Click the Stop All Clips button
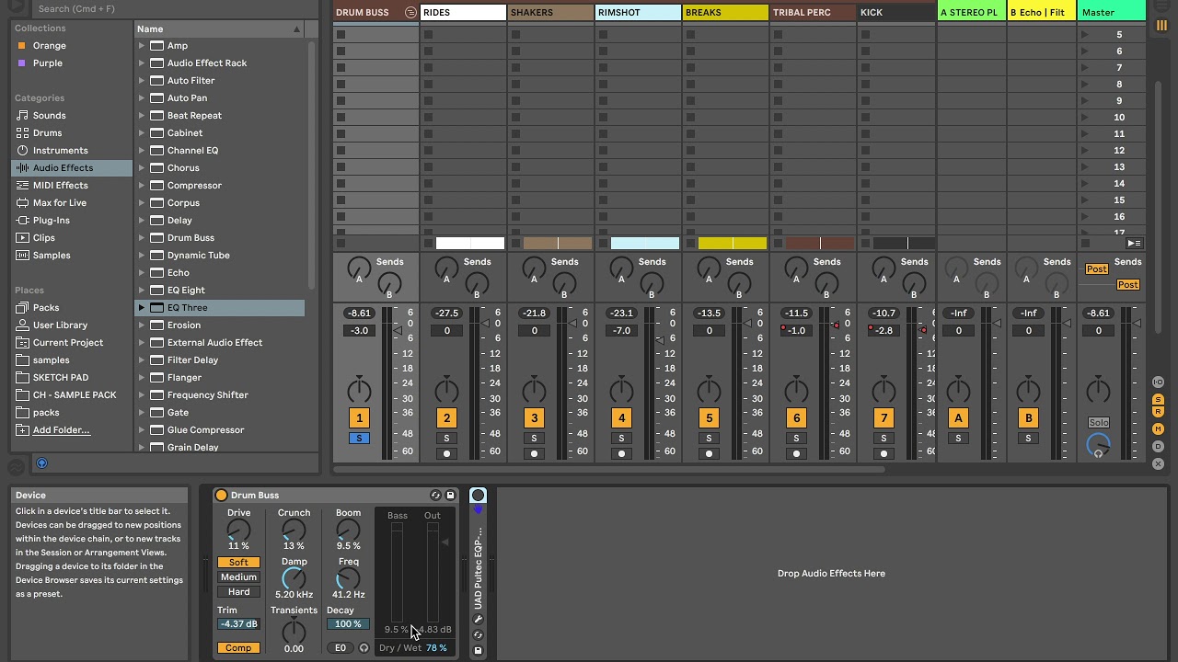Image resolution: width=1178 pixels, height=662 pixels. click(1085, 244)
